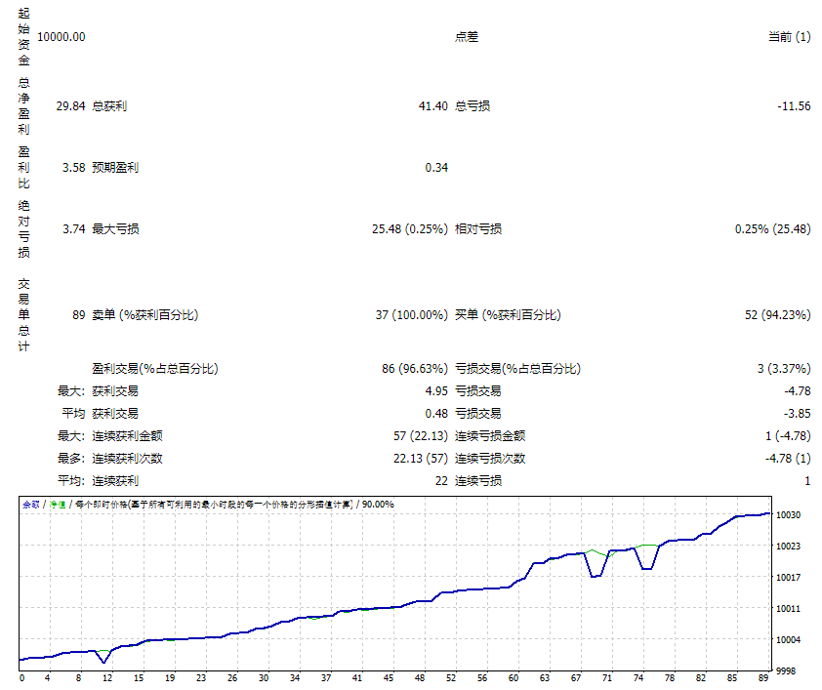Click the 90.00% modelling quality label
Screen dimensions: 822x690
[x=378, y=504]
